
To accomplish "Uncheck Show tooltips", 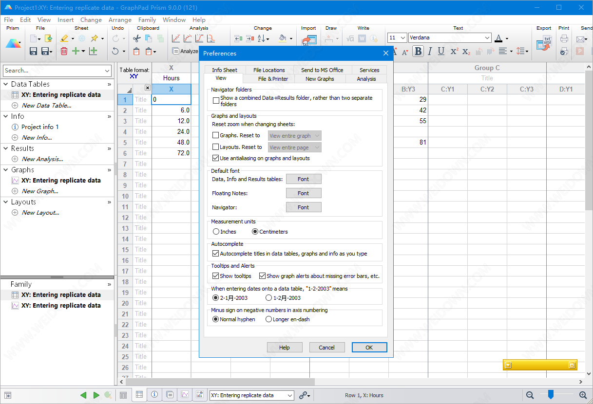I will coord(216,276).
